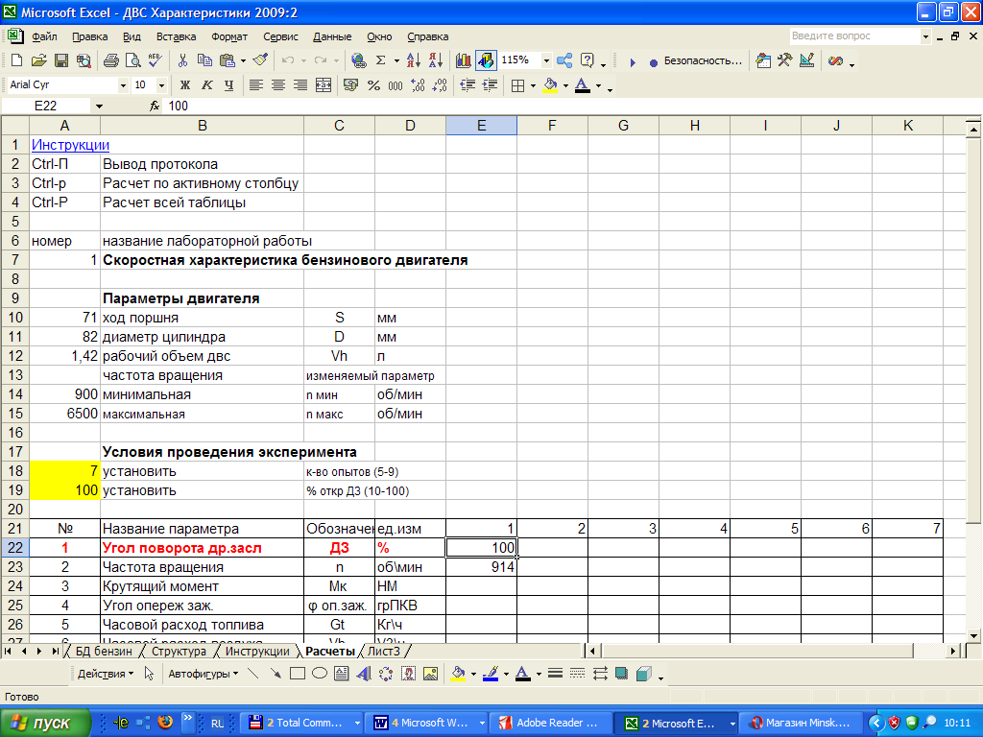Apply yellow fill color in formatting toolbar
This screenshot has width=983, height=737.
[x=550, y=85]
